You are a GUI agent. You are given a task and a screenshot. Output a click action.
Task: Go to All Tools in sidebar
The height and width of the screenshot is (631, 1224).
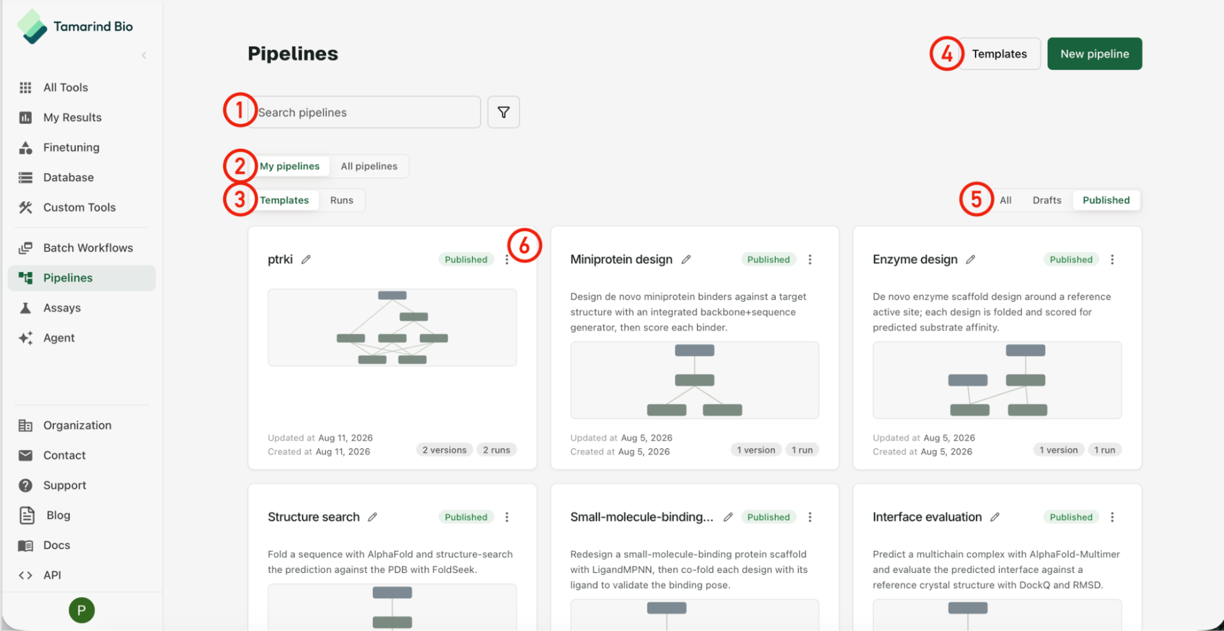tap(82, 88)
